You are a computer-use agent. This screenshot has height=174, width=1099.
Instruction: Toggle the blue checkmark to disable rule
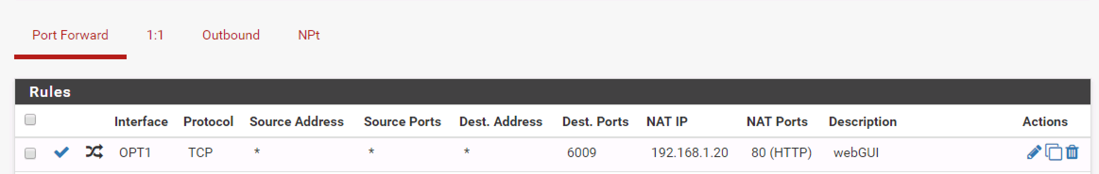(x=61, y=152)
